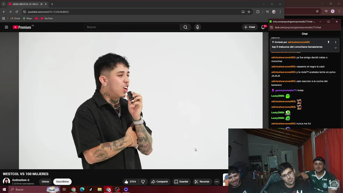Go back in the YouTube browser window
This screenshot has width=343, height=193.
point(4,12)
